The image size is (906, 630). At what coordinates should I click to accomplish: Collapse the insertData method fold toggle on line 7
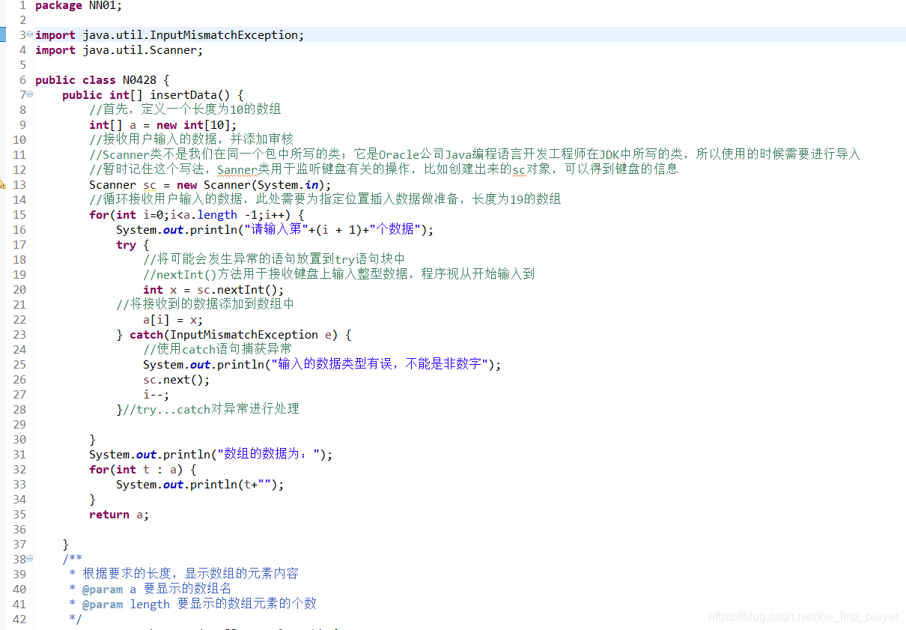(29, 94)
